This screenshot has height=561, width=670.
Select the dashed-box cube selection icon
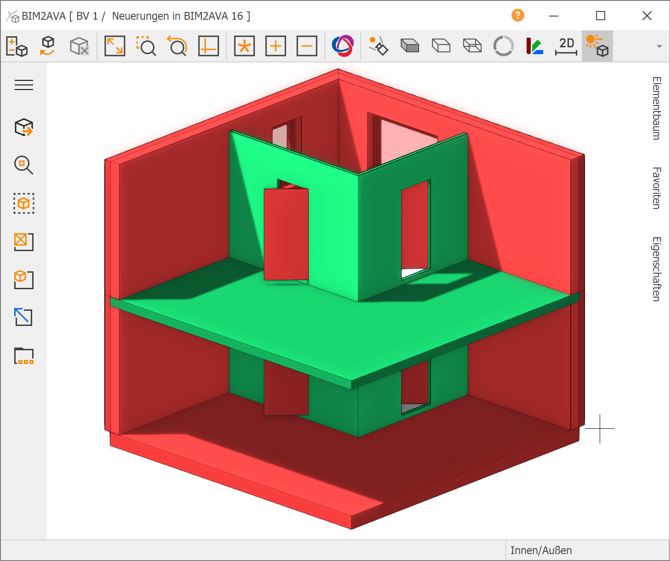[x=24, y=203]
